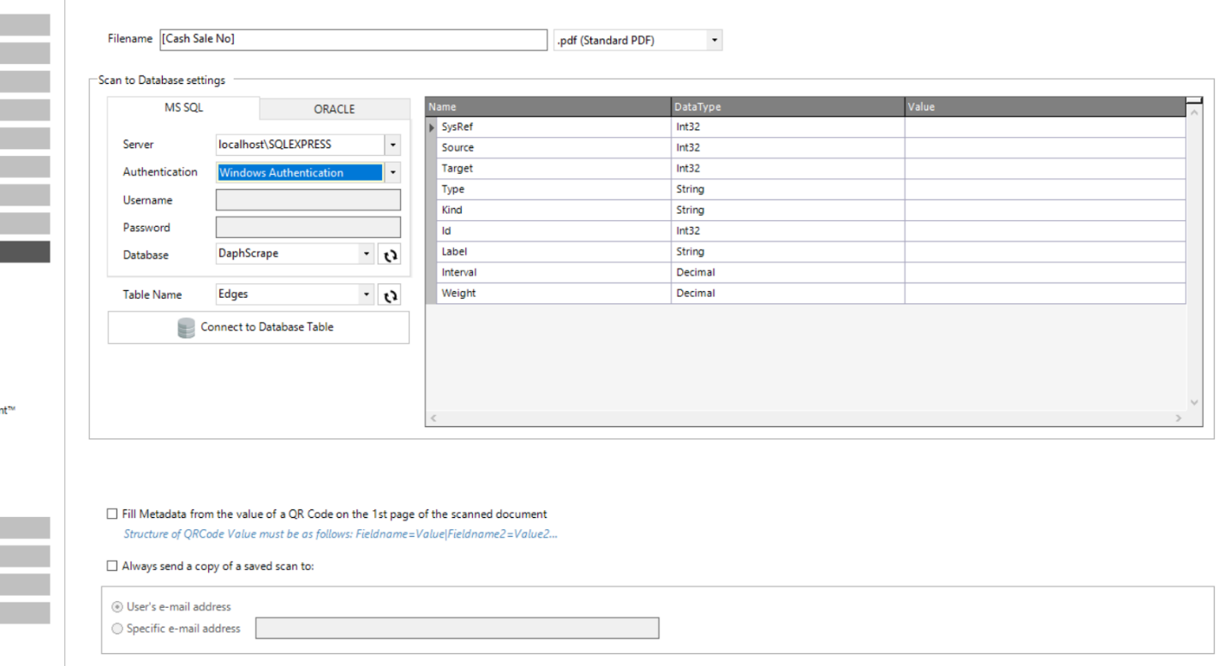The height and width of the screenshot is (666, 1220).
Task: Open the Table Name dropdown
Action: [x=367, y=294]
